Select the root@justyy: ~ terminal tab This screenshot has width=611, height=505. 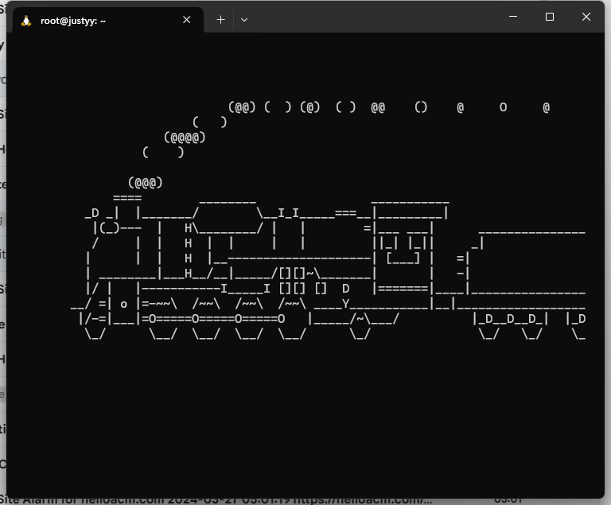point(108,20)
